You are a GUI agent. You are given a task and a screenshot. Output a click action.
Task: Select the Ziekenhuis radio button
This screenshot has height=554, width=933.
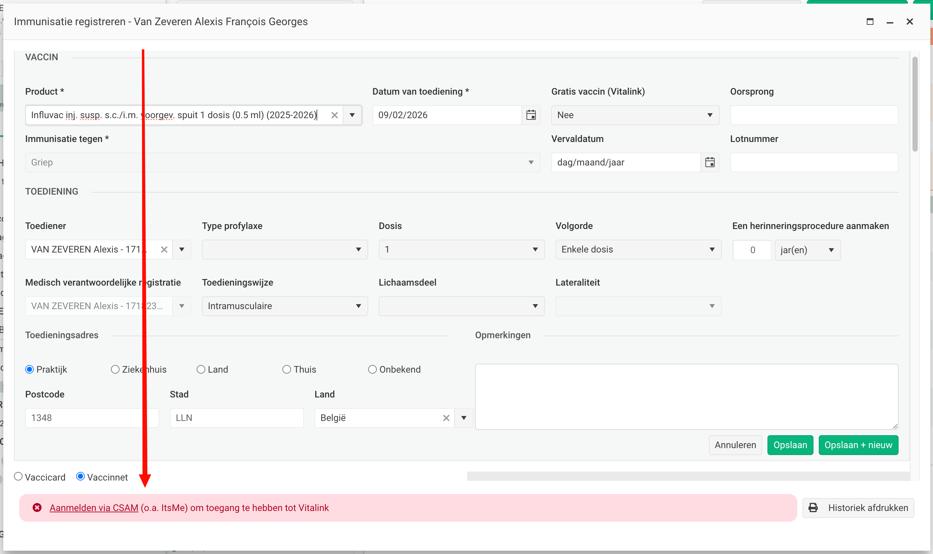(x=115, y=369)
